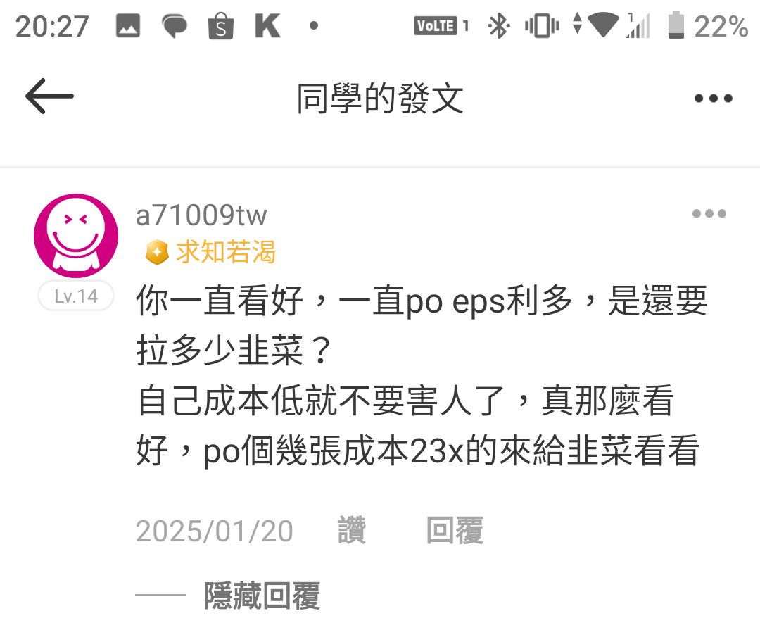Image resolution: width=760 pixels, height=642 pixels.
Task: Open the comment's three-dot options menu
Action: point(709,213)
